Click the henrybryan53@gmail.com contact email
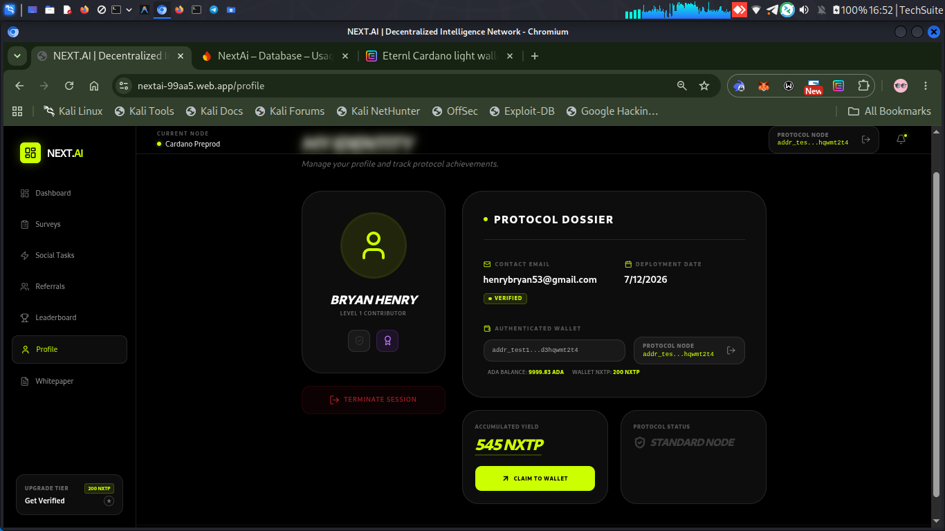945x531 pixels. tap(540, 279)
